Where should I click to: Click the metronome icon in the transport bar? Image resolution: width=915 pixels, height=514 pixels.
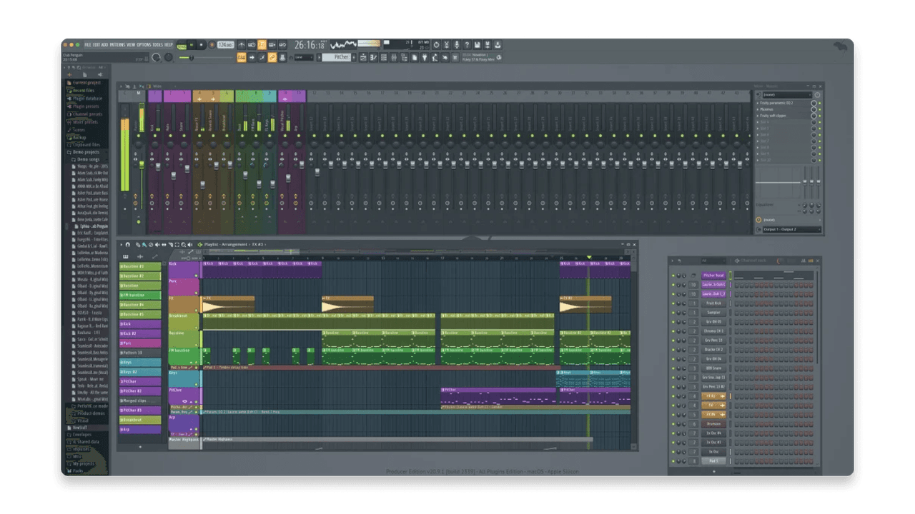pos(242,44)
